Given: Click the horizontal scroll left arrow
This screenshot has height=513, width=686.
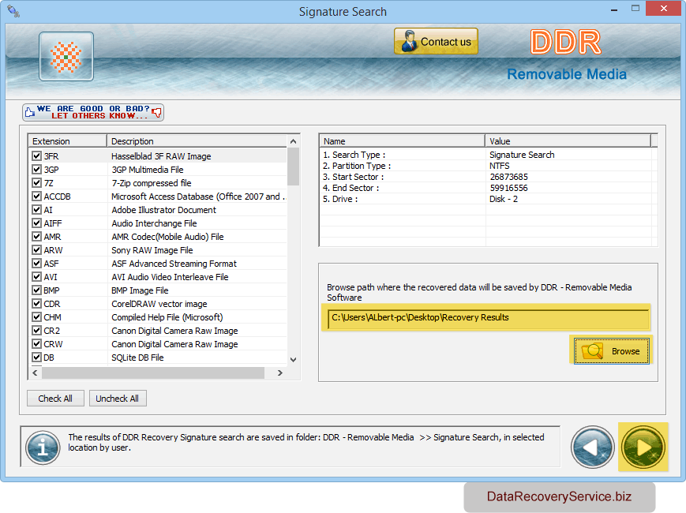Looking at the screenshot, I should tap(35, 373).
